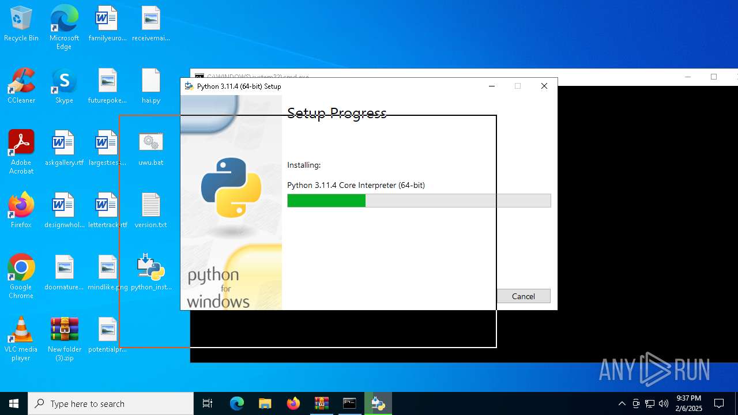The height and width of the screenshot is (415, 738).
Task: Maximize the cmd.exe window
Action: click(714, 77)
